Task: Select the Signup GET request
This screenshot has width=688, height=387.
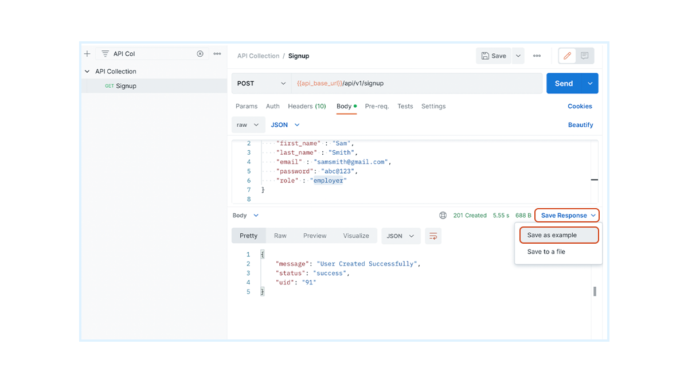Action: click(126, 85)
